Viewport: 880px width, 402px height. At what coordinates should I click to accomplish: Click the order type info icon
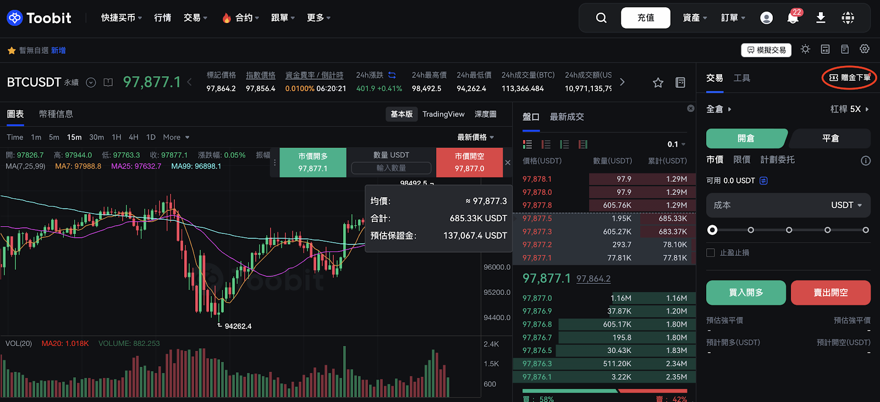pyautogui.click(x=866, y=160)
